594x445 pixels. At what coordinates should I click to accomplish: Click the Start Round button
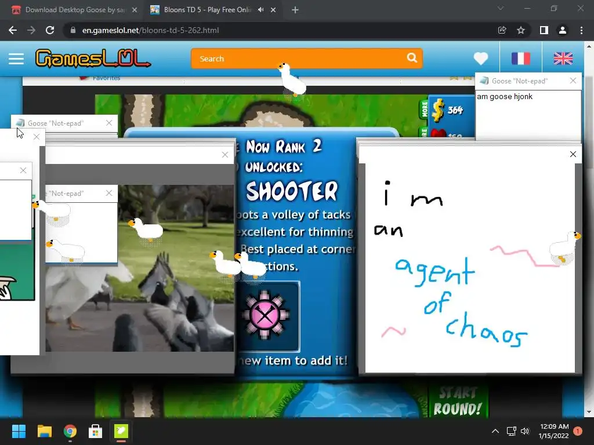[458, 401]
